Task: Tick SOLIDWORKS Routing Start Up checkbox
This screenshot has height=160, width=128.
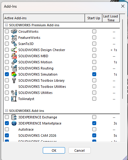Action: (x=94, y=68)
